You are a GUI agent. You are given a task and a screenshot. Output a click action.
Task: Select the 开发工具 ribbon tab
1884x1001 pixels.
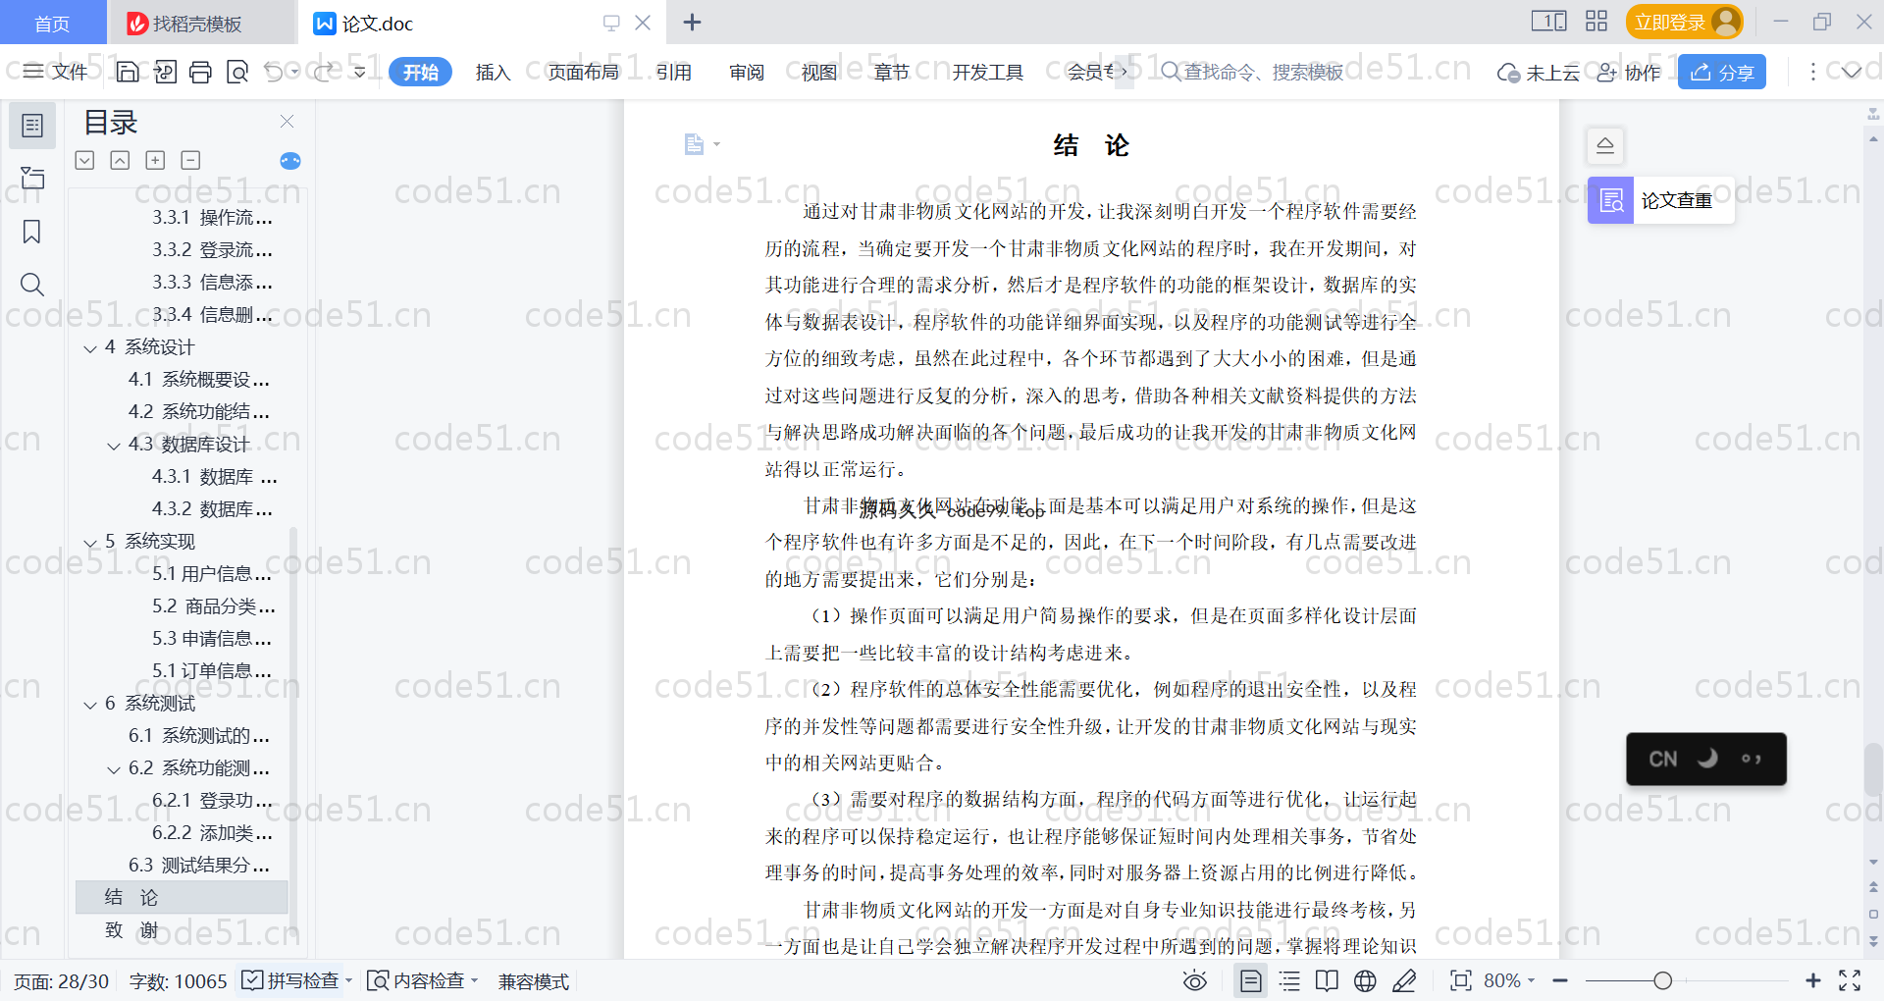(987, 72)
